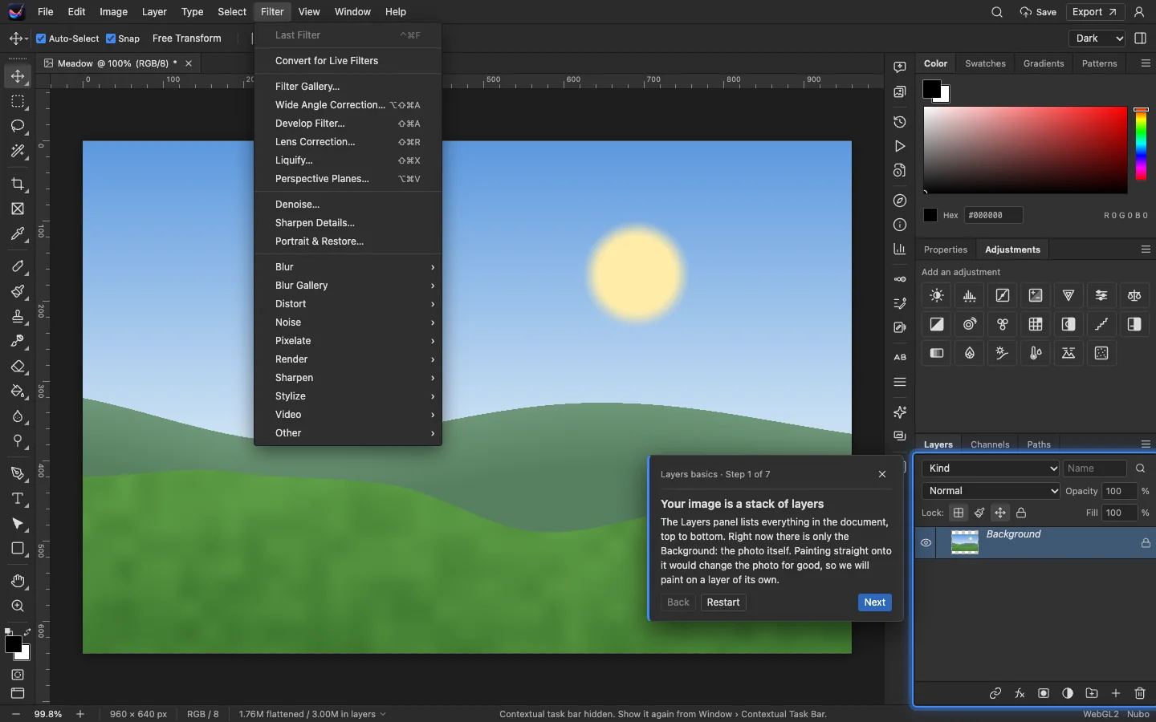
Task: Add a layer mask
Action: tap(1044, 693)
